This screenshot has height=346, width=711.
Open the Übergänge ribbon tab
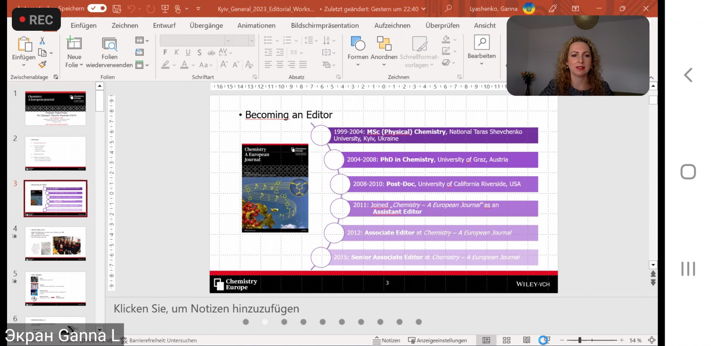(206, 25)
